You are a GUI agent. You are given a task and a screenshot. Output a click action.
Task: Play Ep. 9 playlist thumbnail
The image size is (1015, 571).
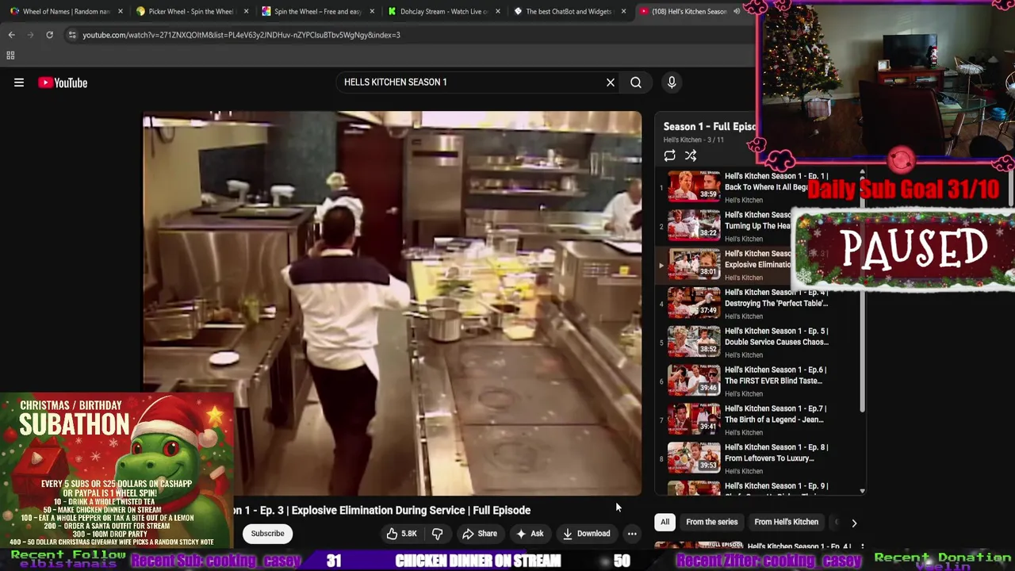[x=694, y=489]
